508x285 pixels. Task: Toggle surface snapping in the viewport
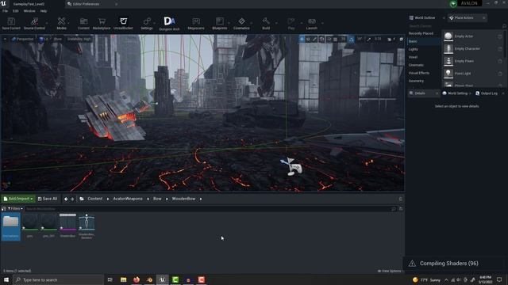(x=329, y=39)
